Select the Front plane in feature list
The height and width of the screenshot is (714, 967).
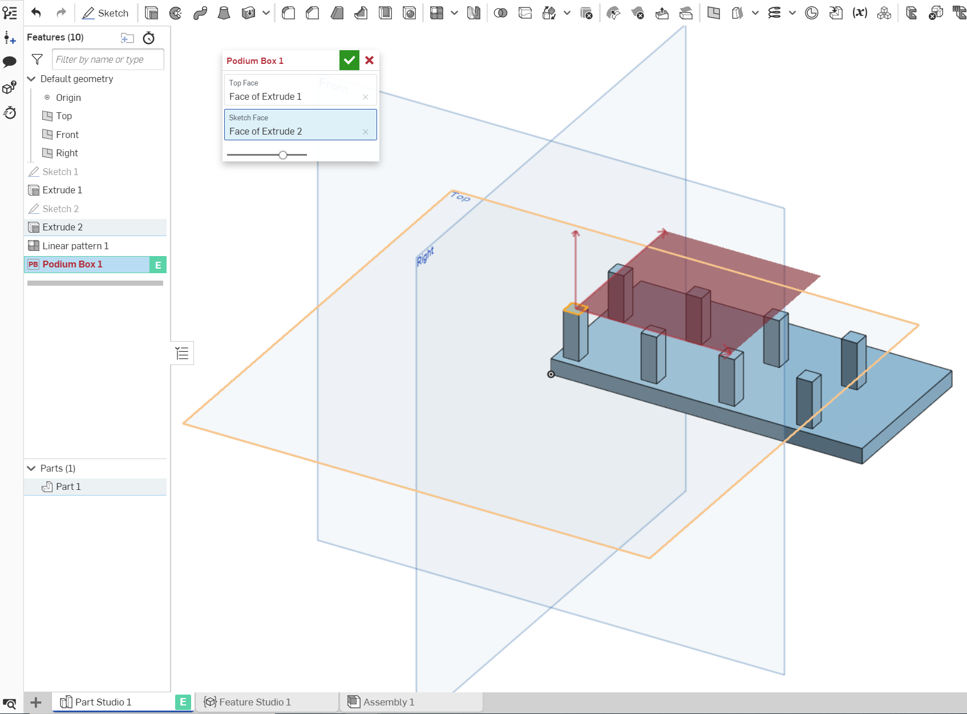coord(67,135)
